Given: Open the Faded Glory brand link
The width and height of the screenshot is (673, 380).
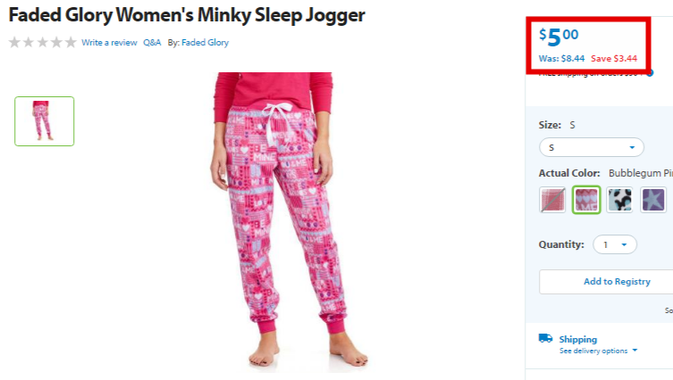Looking at the screenshot, I should tap(205, 43).
